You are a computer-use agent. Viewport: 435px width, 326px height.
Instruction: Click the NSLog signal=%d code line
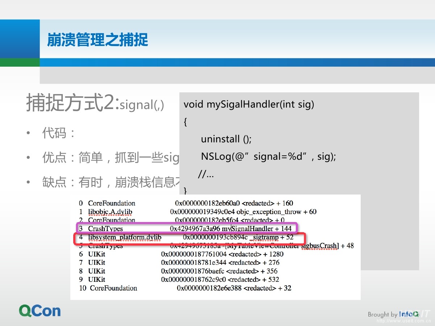coord(269,156)
